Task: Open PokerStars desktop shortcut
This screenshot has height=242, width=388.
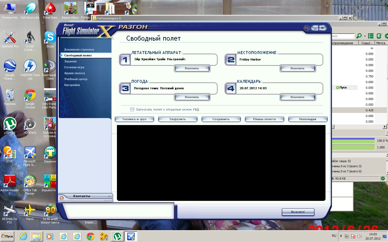Action: (50, 11)
